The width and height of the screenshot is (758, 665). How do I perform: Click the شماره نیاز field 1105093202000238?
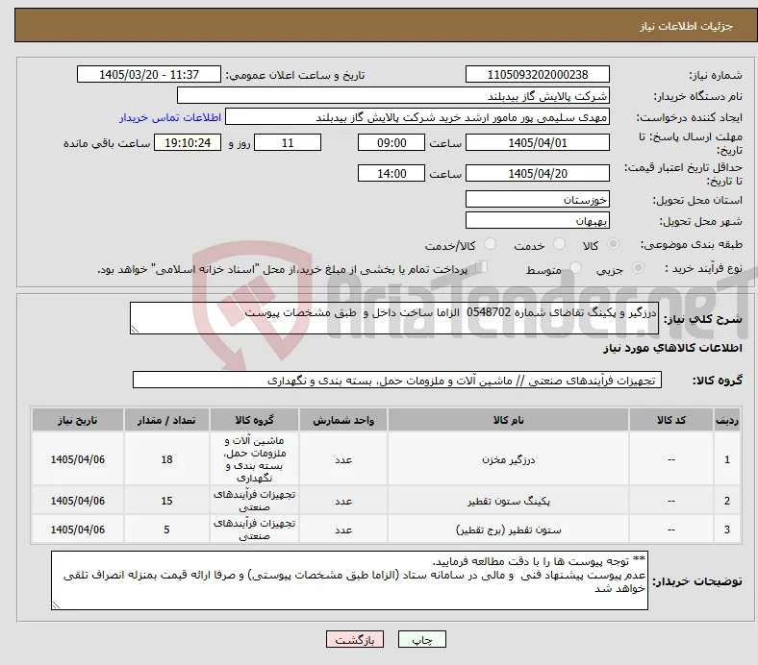tap(537, 74)
